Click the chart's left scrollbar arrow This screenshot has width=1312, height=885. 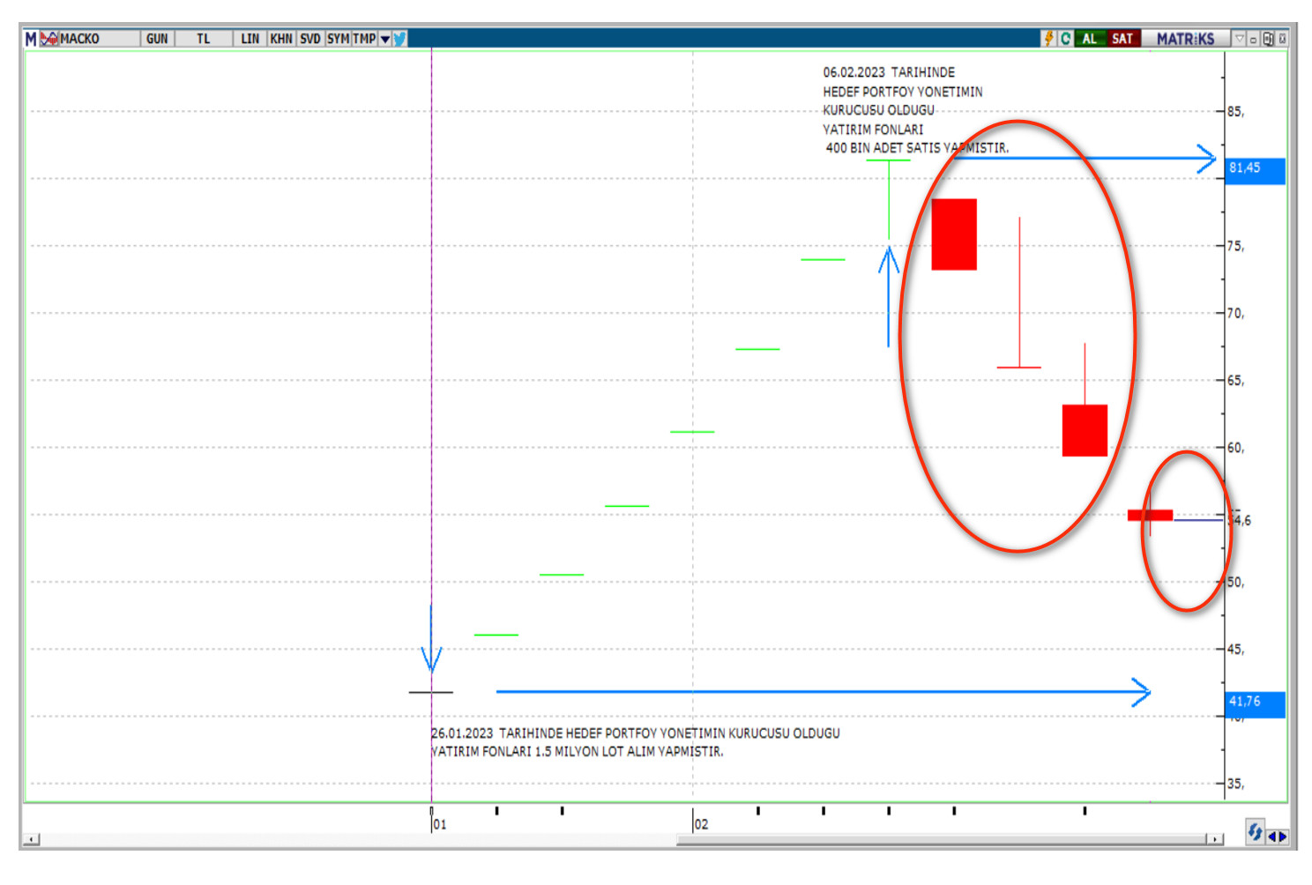32,839
